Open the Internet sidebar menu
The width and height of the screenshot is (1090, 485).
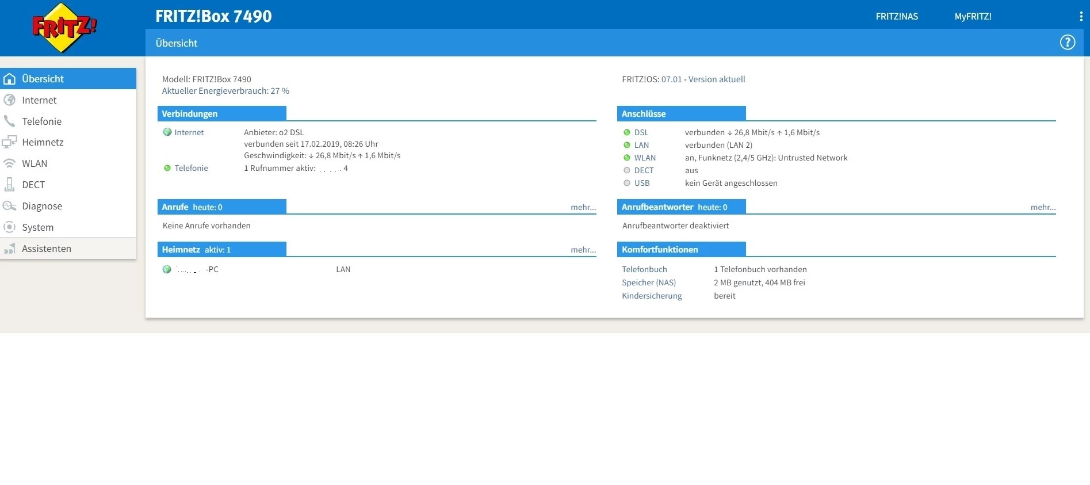68,100
